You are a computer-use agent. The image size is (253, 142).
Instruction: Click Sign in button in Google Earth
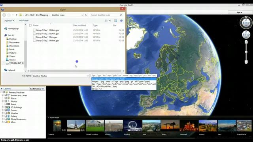(x=239, y=12)
